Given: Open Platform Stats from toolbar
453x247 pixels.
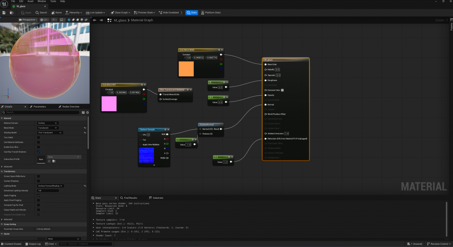Looking at the screenshot, I should pyautogui.click(x=211, y=12).
